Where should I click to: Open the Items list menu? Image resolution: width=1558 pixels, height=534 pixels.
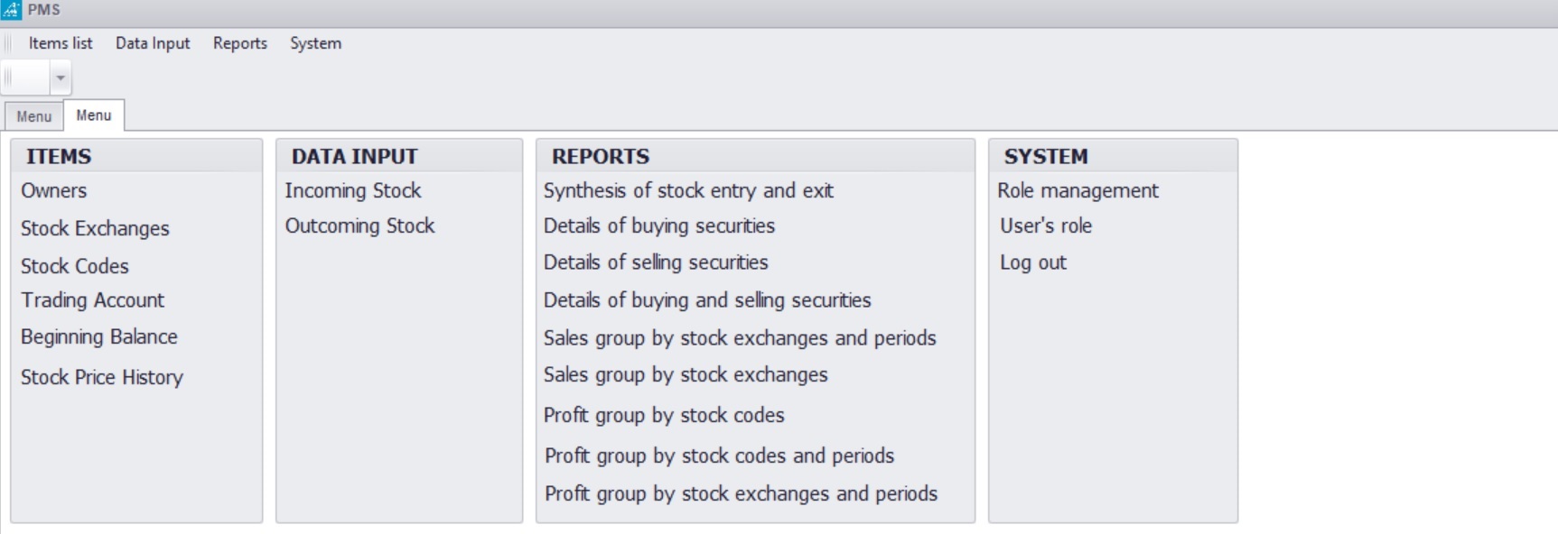pos(61,43)
